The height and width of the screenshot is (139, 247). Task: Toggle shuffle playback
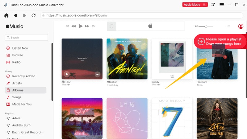(67, 26)
